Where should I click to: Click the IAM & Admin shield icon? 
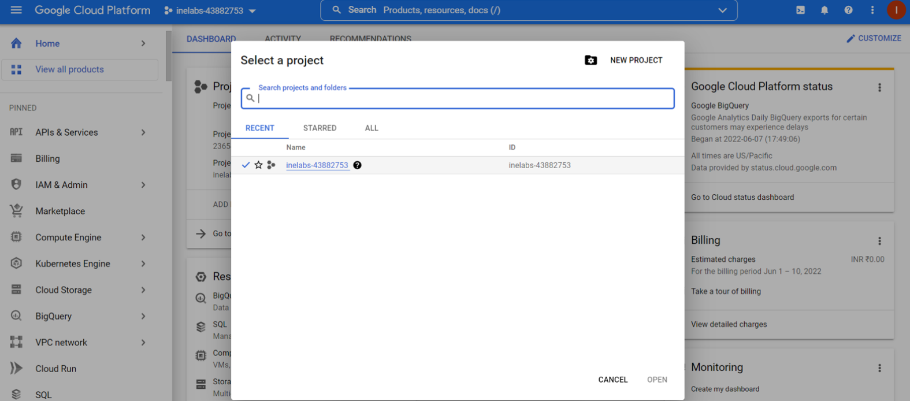pos(16,184)
